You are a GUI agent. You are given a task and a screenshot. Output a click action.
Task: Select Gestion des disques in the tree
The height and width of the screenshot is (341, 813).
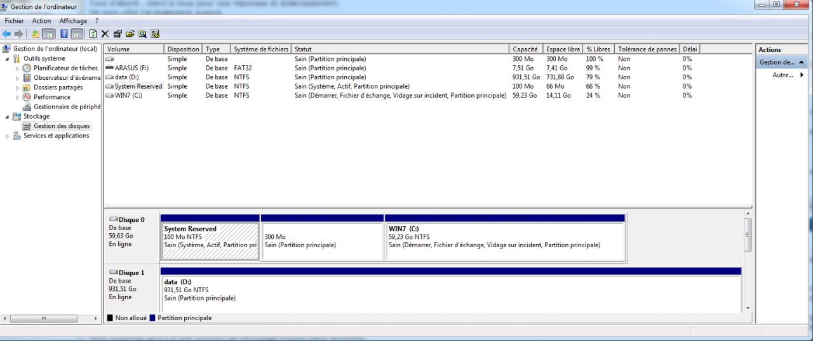click(62, 126)
